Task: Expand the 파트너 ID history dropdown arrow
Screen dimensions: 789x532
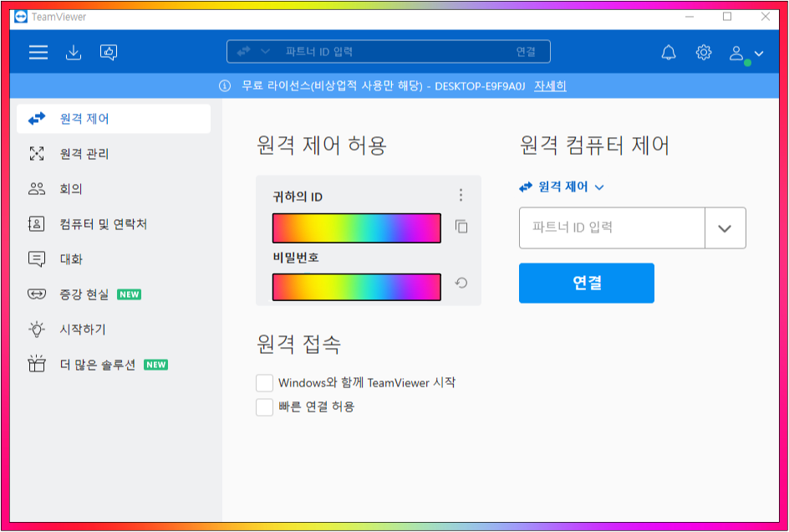Action: tap(725, 228)
